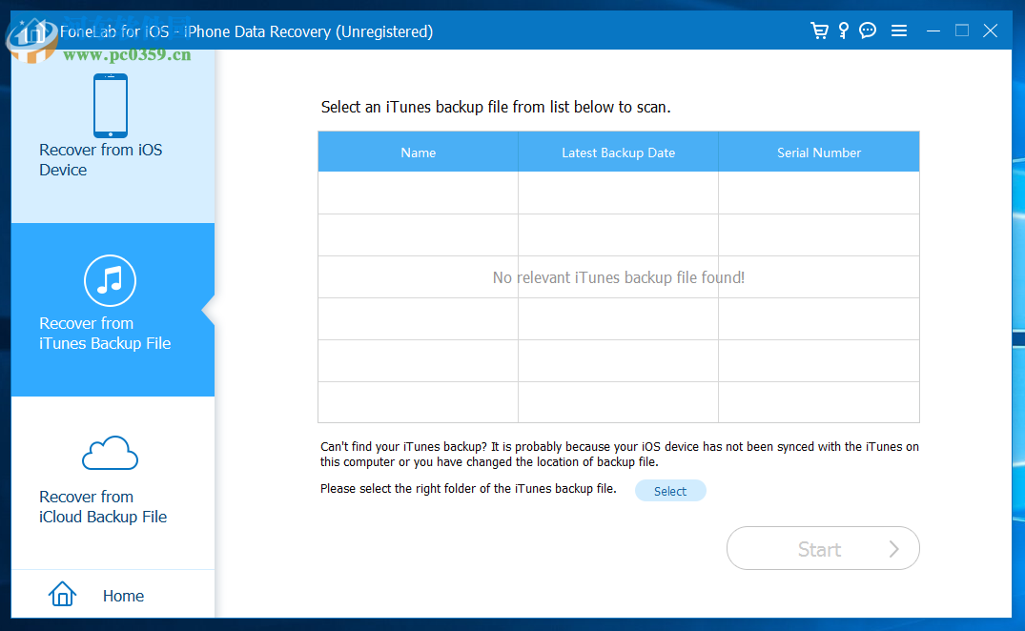The width and height of the screenshot is (1025, 631).
Task: Open the hamburger menu icon
Action: click(899, 30)
